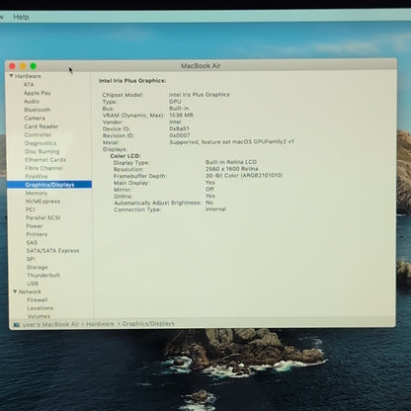Collapse the Hardware section triangle
Screen dimensions: 411x411
[11, 76]
